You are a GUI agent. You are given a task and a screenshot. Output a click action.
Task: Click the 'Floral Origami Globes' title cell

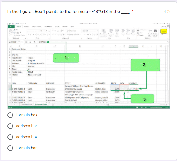pos(80,92)
